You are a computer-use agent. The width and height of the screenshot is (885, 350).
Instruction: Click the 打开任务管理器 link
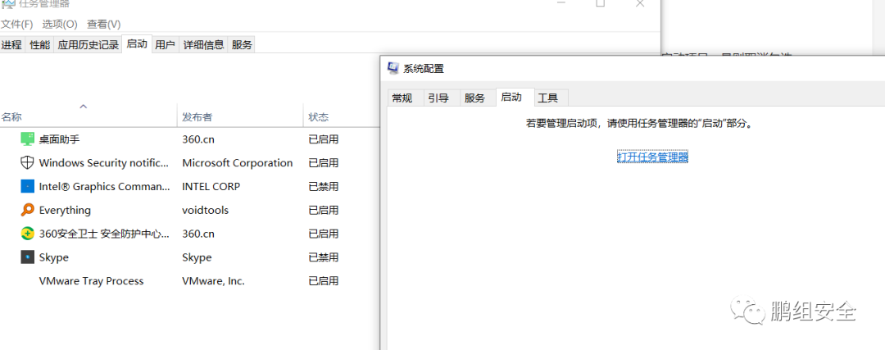pyautogui.click(x=652, y=157)
